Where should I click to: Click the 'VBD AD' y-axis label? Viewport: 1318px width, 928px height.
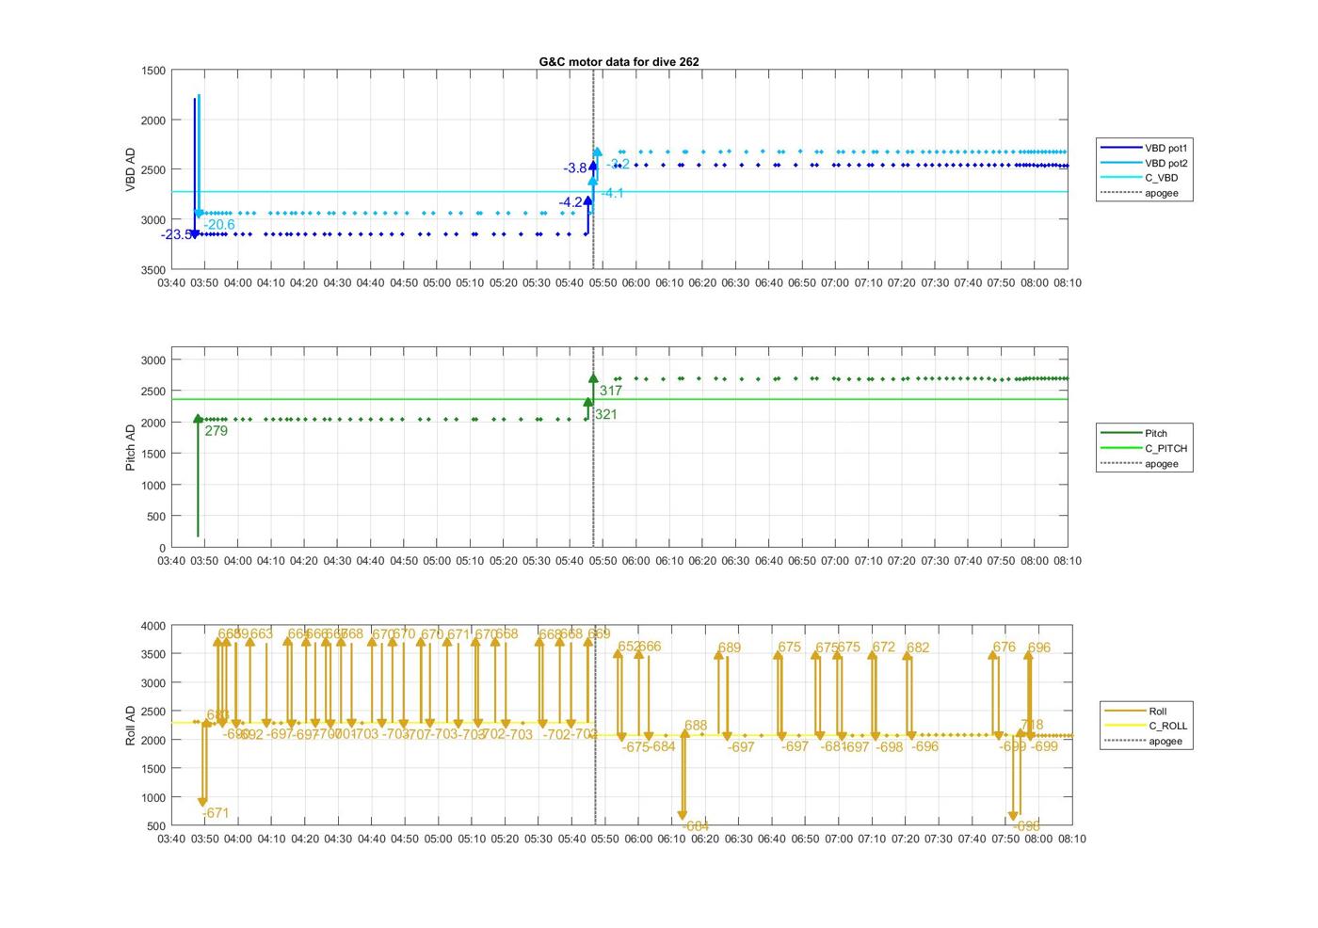(131, 170)
